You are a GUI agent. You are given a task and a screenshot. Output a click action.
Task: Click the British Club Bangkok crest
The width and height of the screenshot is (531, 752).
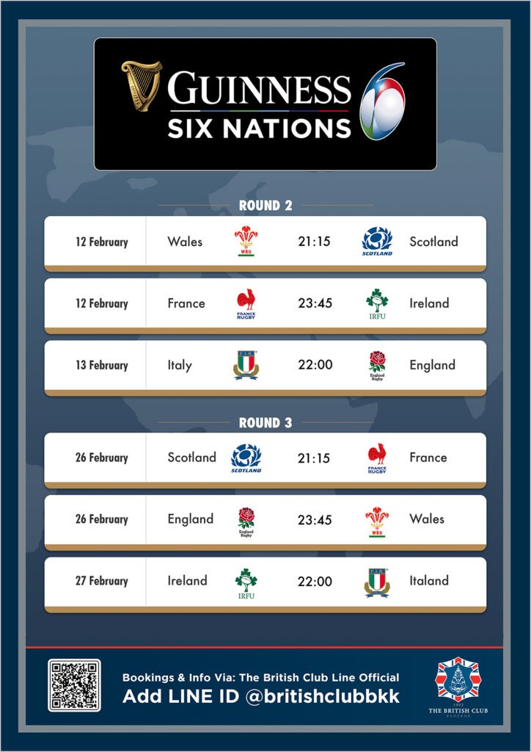[x=458, y=687]
